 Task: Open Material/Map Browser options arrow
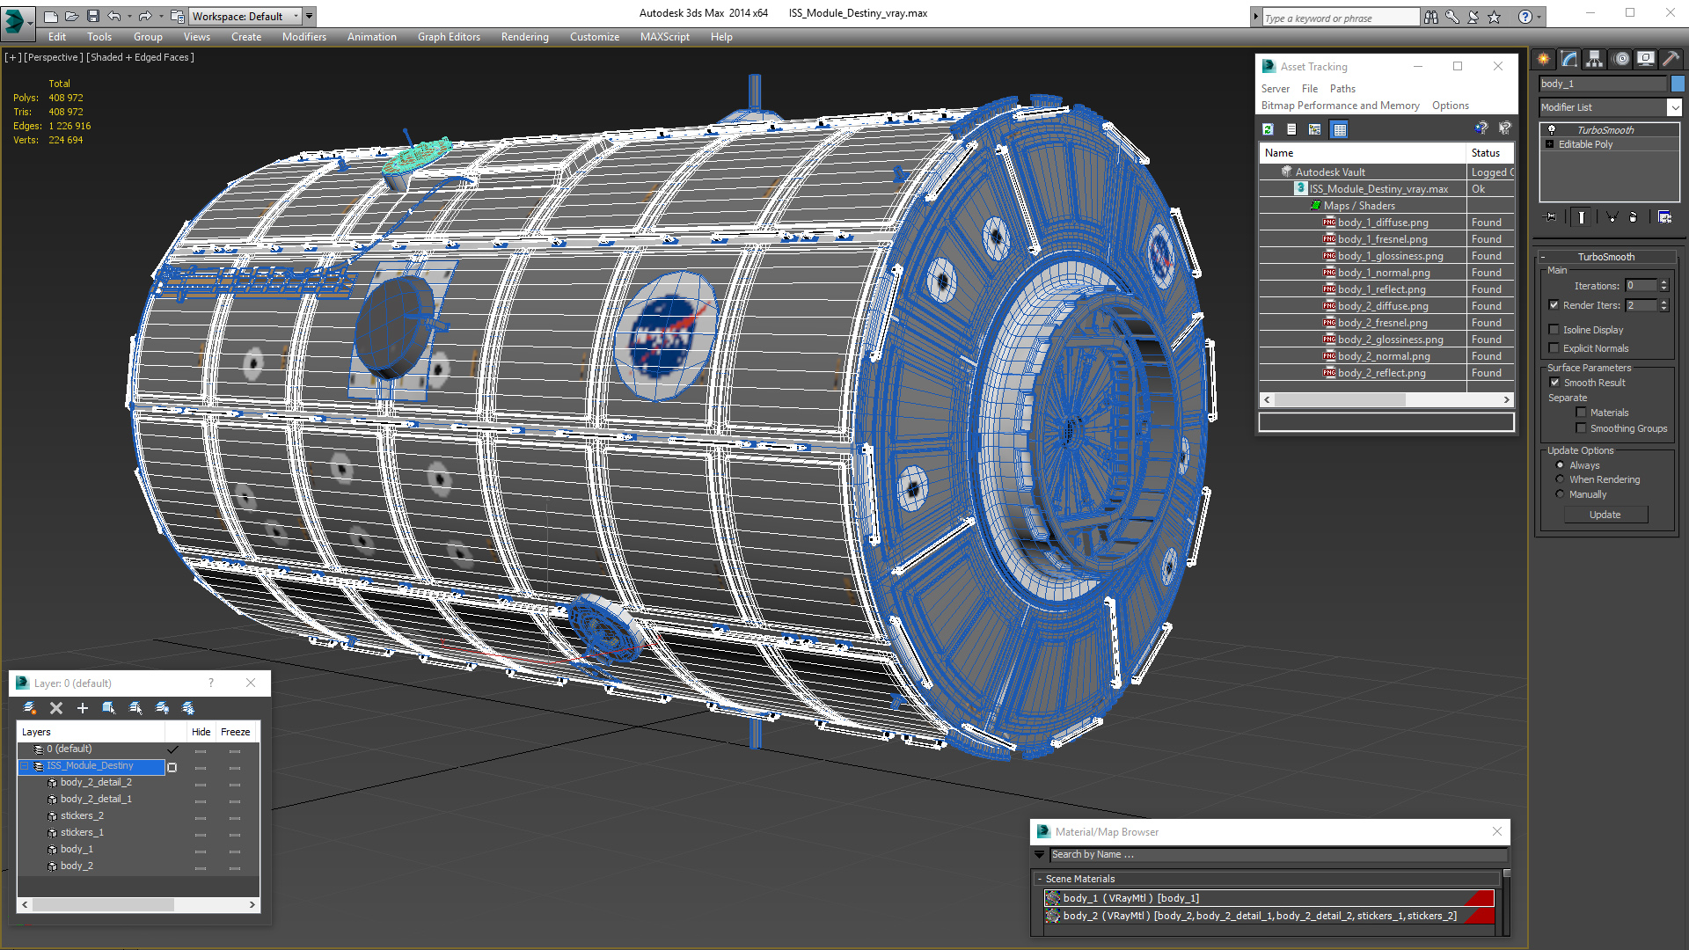coord(1040,854)
